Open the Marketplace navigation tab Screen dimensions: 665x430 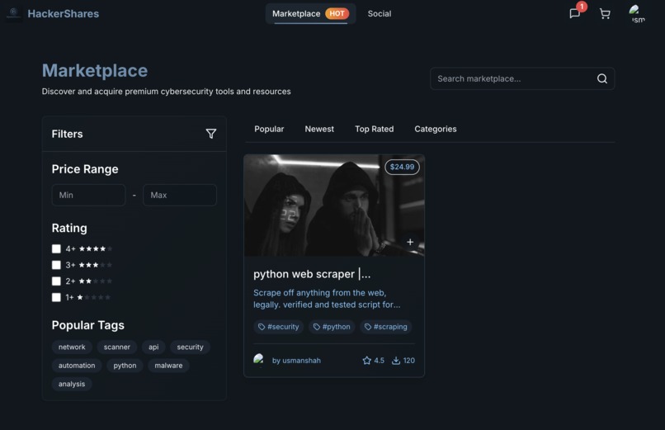click(310, 13)
